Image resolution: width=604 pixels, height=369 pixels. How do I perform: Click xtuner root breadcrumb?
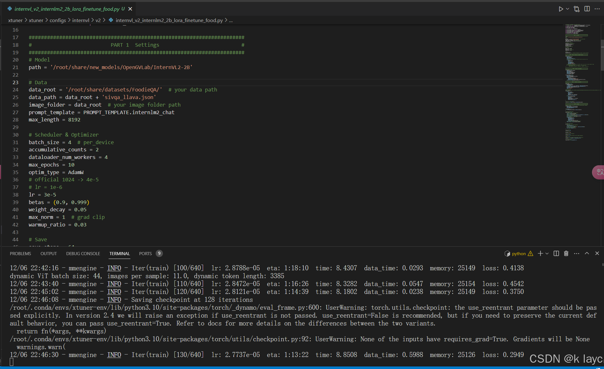coord(15,20)
